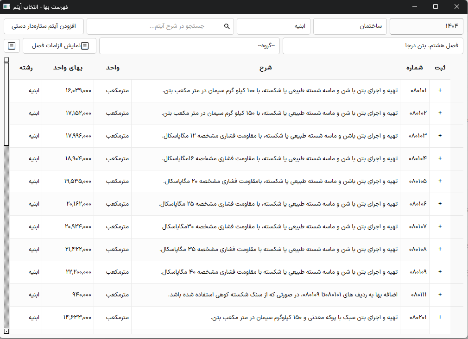Image resolution: width=468 pixels, height=339 pixels.
Task: Add lightweight concrete item 080201 via plus
Action: pyautogui.click(x=440, y=317)
